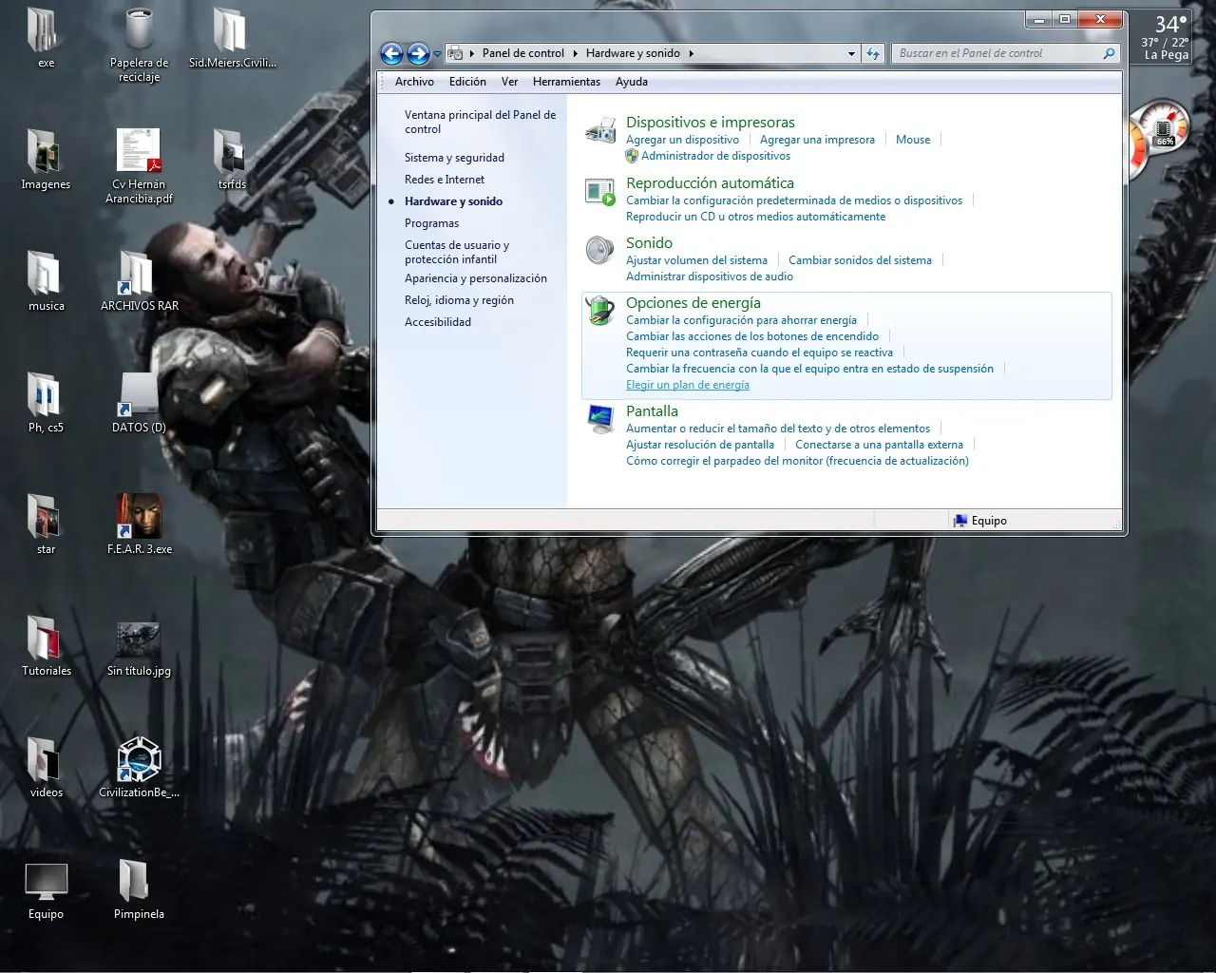Click the Forward navigation arrow button
This screenshot has height=973, width=1216.
click(x=418, y=53)
